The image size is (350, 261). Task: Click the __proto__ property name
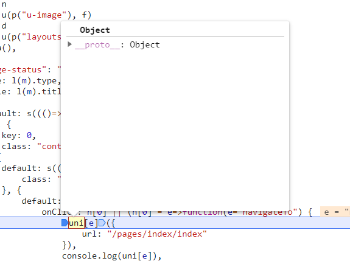pos(97,45)
